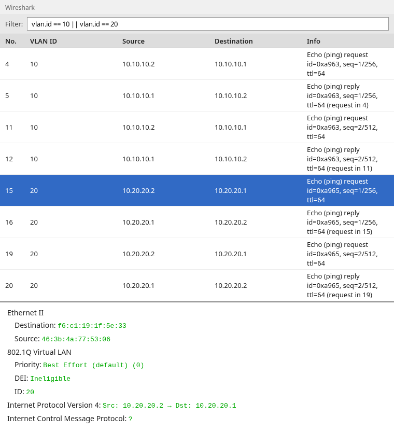Click destination 10.20.20.2 in packet 20
Screen dimensions: 394x430
[231, 286]
